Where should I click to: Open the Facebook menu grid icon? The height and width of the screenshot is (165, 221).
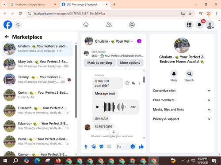tap(189, 25)
